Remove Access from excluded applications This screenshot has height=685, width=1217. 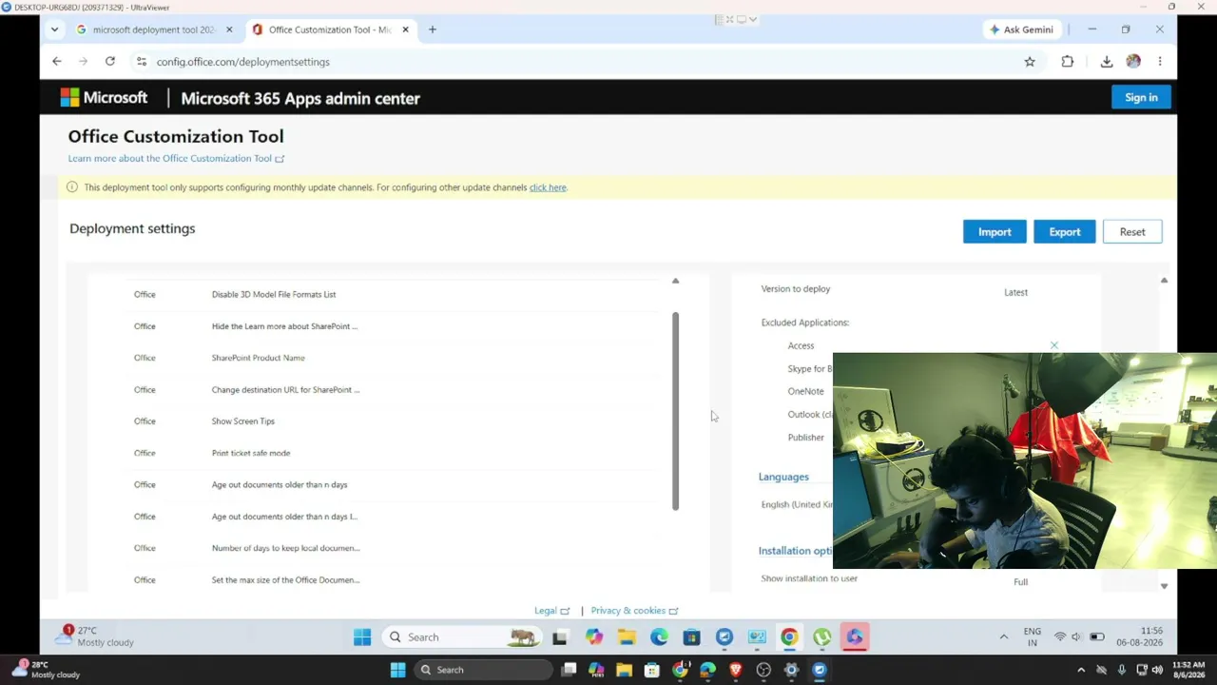[x=1054, y=345]
